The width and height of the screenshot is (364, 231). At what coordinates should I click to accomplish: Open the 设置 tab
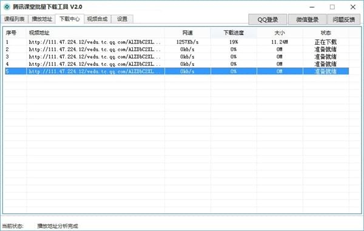(122, 19)
